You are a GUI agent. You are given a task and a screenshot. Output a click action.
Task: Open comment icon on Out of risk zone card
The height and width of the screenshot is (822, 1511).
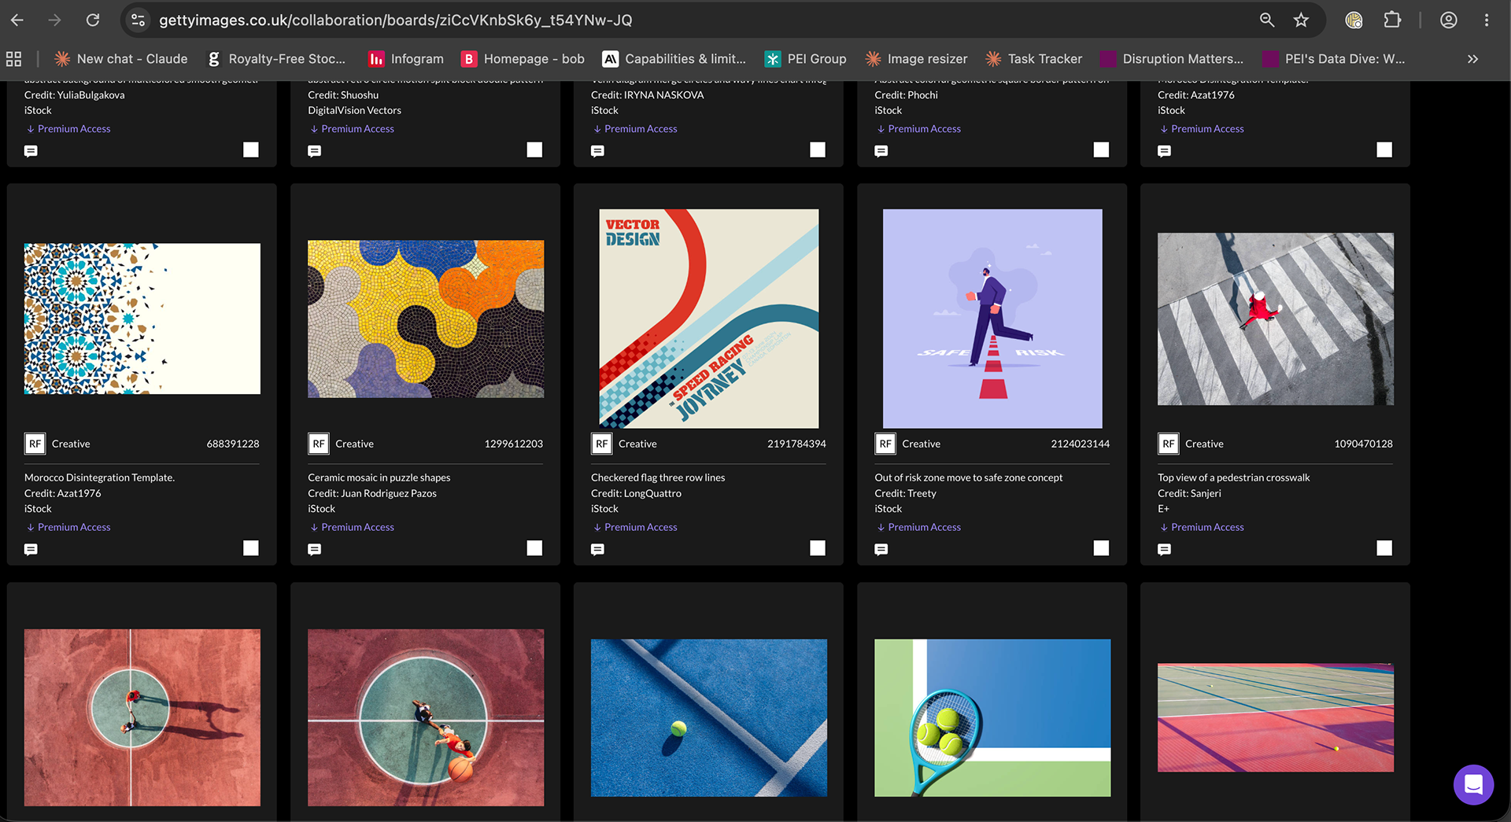(881, 549)
